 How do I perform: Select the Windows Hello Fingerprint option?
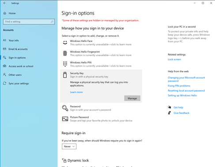point(101,53)
